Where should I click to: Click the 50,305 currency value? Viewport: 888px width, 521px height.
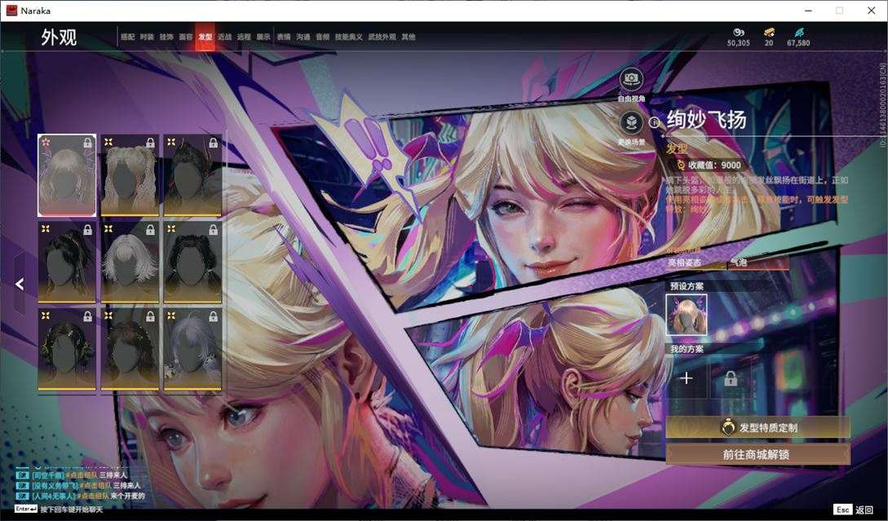(x=739, y=43)
